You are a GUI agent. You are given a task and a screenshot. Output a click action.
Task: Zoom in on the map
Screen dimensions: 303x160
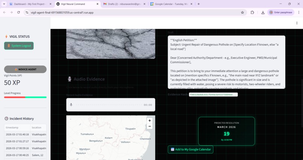tap(149, 121)
